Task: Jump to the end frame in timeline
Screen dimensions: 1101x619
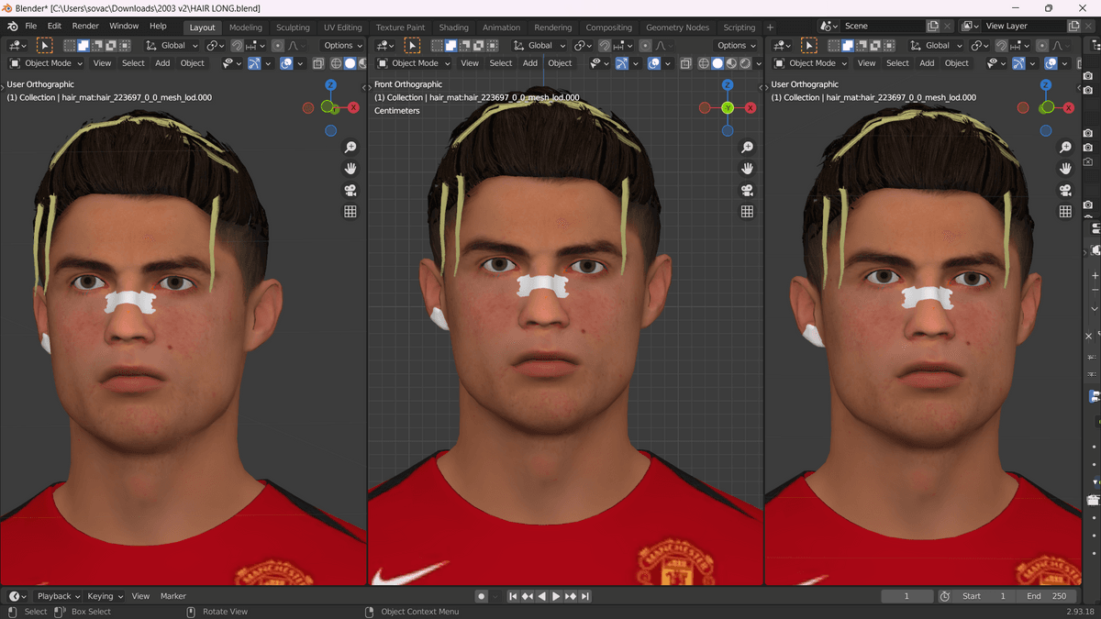Action: click(585, 596)
